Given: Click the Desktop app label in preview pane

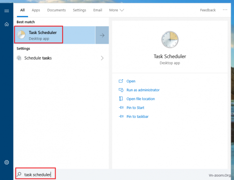Looking at the screenshot, I should (x=170, y=63).
